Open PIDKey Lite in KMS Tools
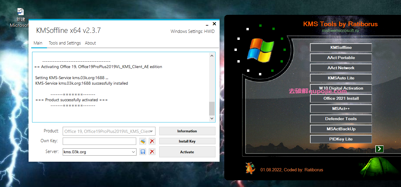 (x=341, y=139)
